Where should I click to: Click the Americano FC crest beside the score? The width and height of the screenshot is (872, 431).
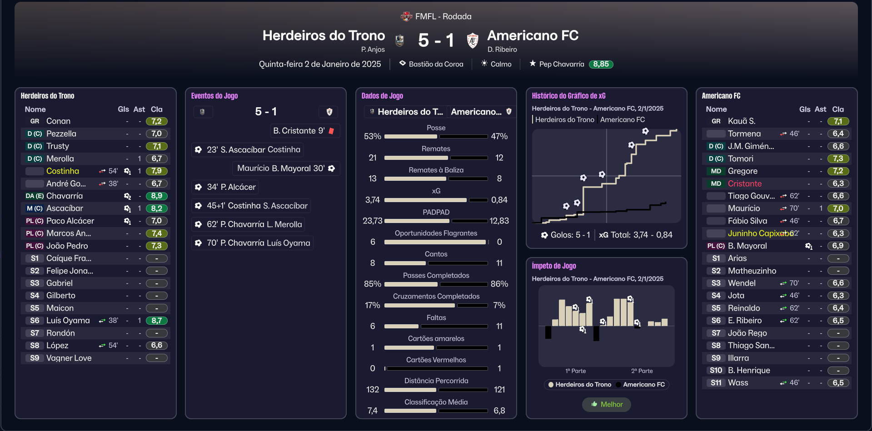point(473,41)
